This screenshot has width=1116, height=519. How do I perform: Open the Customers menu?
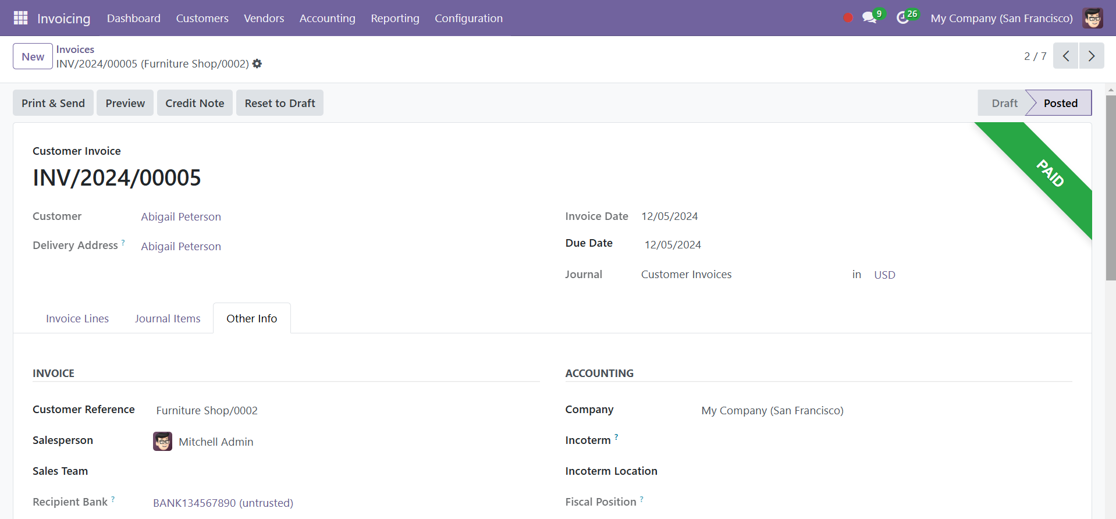202,18
